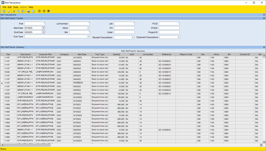Expand the Tran Type dropdown
Image resolution: width=266 pixels, height=151 pixels.
pyautogui.click(x=88, y=36)
